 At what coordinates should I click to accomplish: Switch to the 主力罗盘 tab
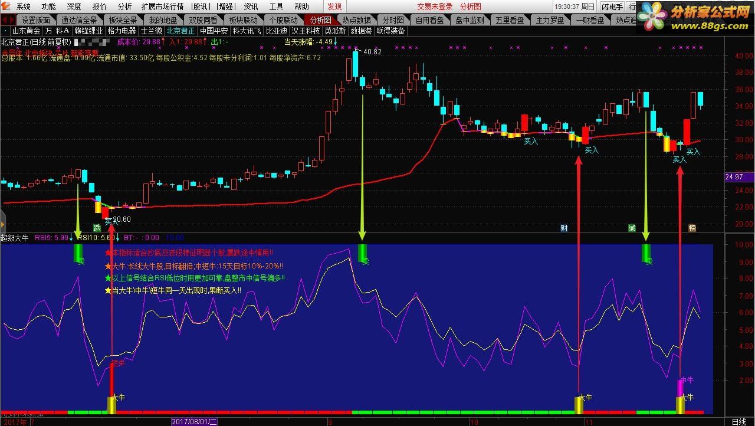[550, 20]
